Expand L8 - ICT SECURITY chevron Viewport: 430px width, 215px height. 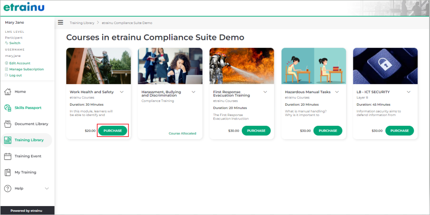(408, 92)
